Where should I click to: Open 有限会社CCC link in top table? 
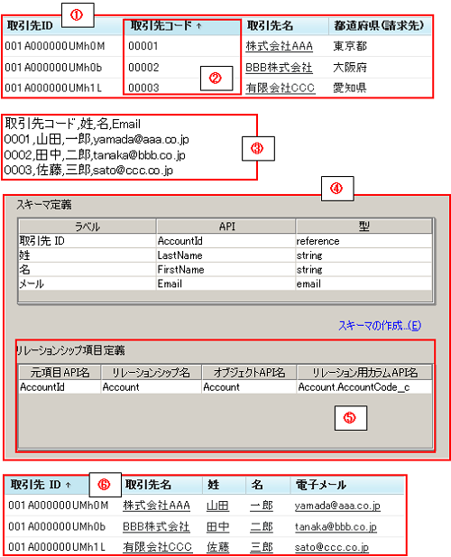point(281,88)
